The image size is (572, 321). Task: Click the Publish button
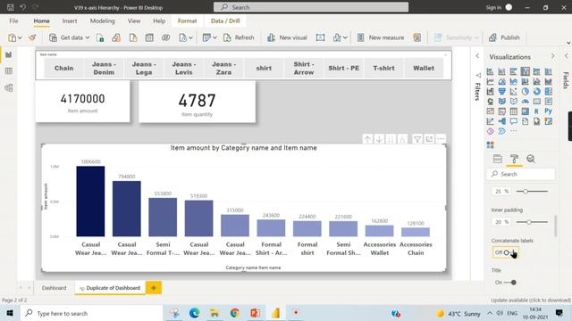coord(504,37)
